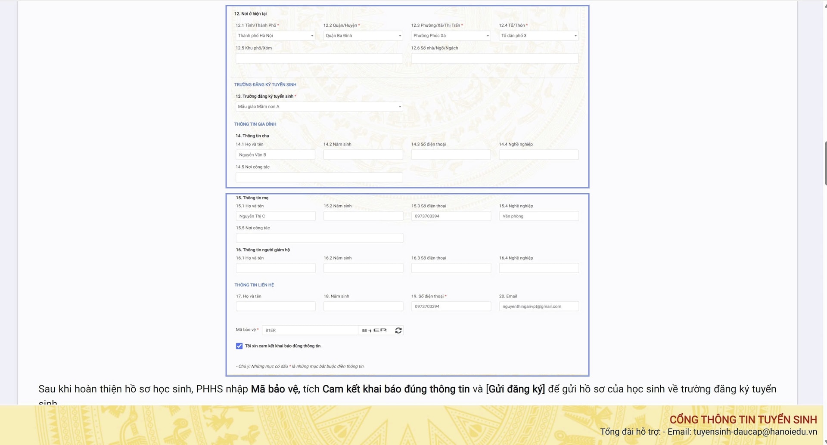Image resolution: width=827 pixels, height=445 pixels.
Task: Tick the commitment checkbox 'Tôi xin cam kết'
Action: 239,346
